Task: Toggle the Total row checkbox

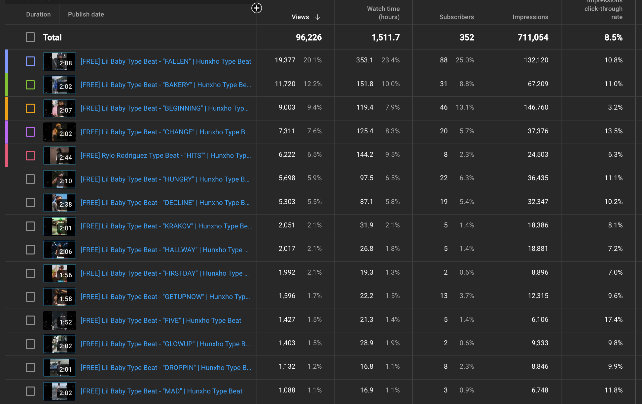Action: pyautogui.click(x=30, y=37)
